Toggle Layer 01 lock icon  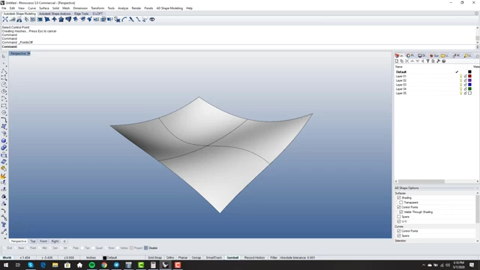465,76
